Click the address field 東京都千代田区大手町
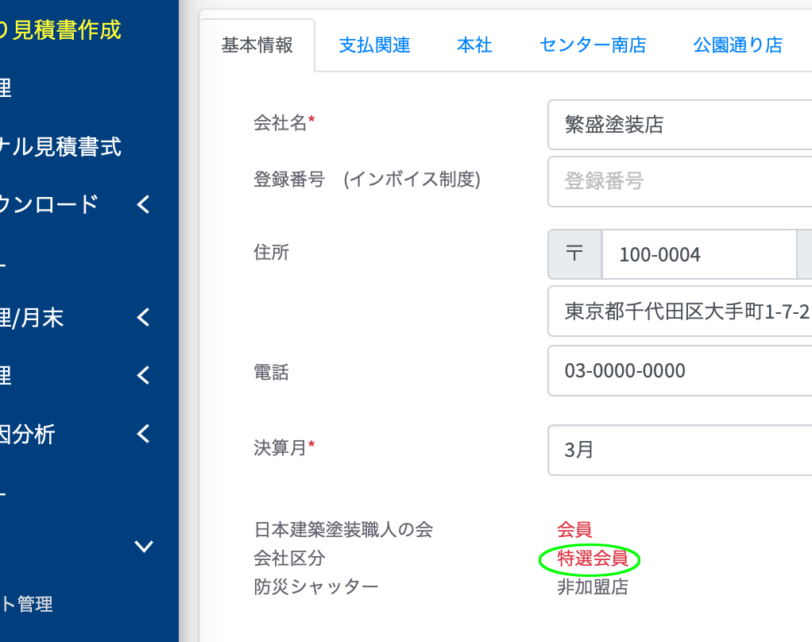 (x=680, y=311)
